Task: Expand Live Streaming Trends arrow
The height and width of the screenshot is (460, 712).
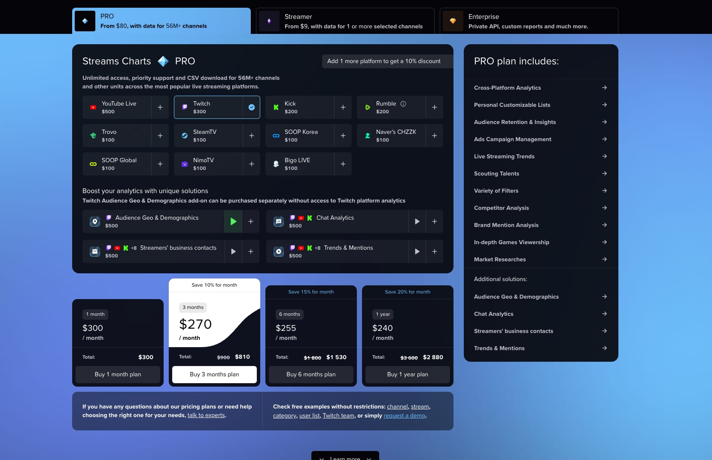Action: 605,156
